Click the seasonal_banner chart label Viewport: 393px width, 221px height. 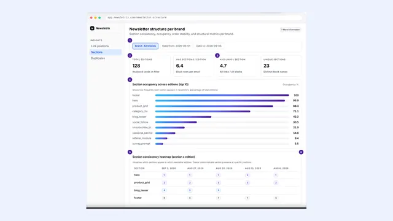click(142, 133)
